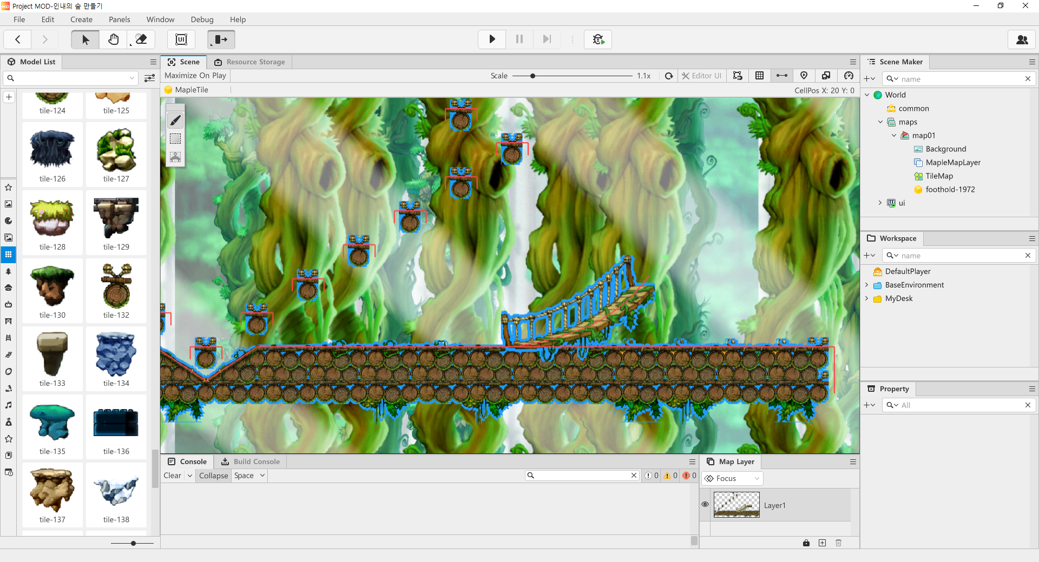Select the tile category icon in sidebar
The width and height of the screenshot is (1039, 562).
tap(9, 255)
